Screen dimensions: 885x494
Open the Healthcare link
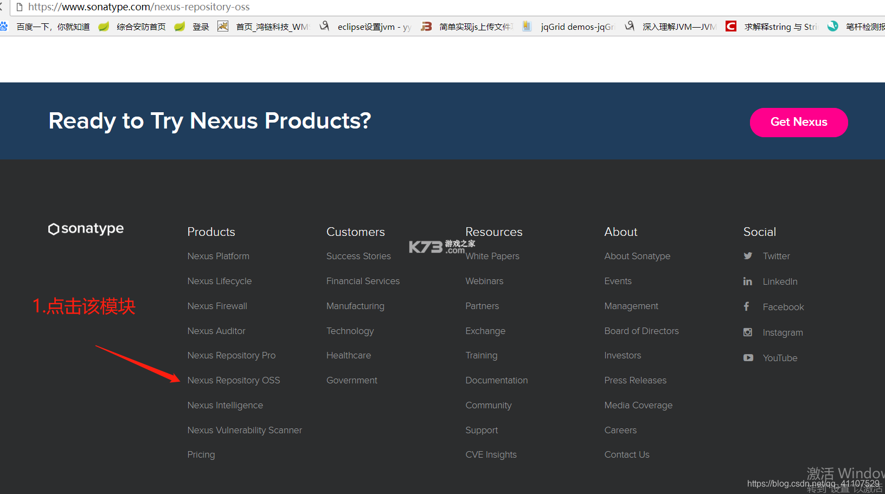[x=349, y=355]
